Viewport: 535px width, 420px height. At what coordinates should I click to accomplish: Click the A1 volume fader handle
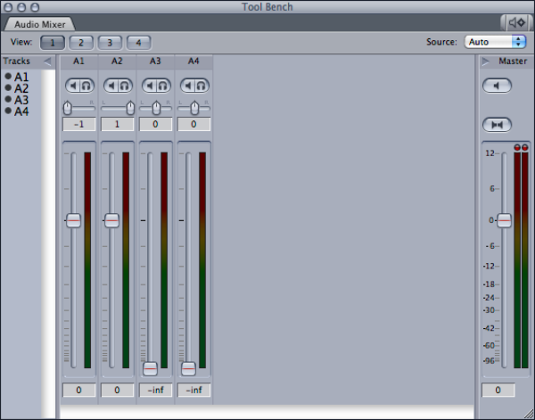[73, 221]
